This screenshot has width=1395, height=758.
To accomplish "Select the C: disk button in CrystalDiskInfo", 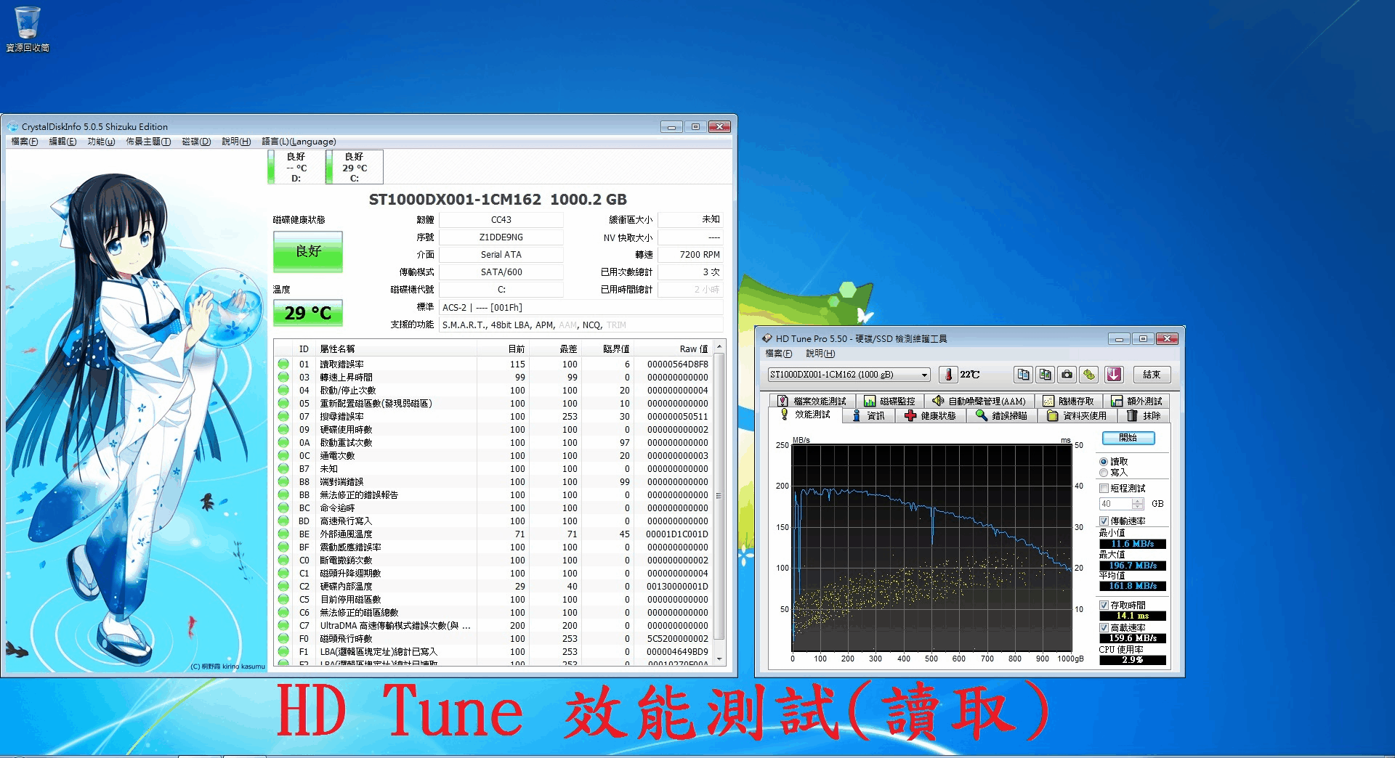I will [354, 167].
